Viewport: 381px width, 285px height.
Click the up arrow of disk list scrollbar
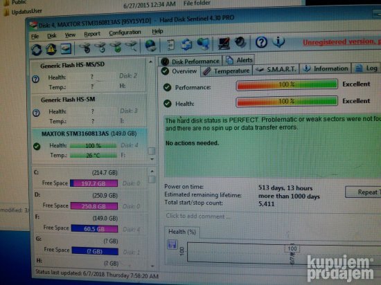point(151,62)
